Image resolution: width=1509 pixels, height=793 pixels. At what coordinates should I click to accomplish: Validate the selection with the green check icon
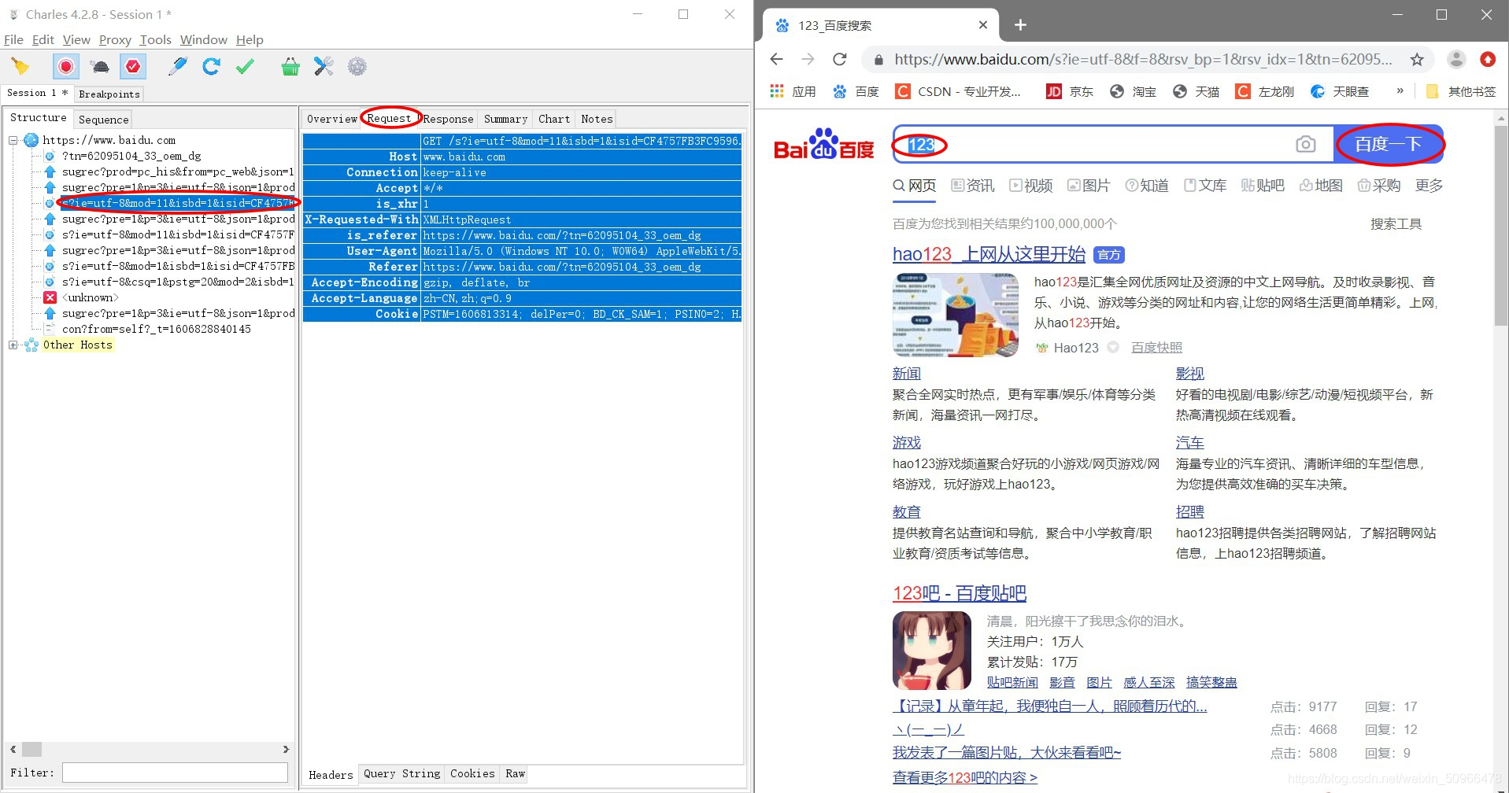tap(245, 66)
